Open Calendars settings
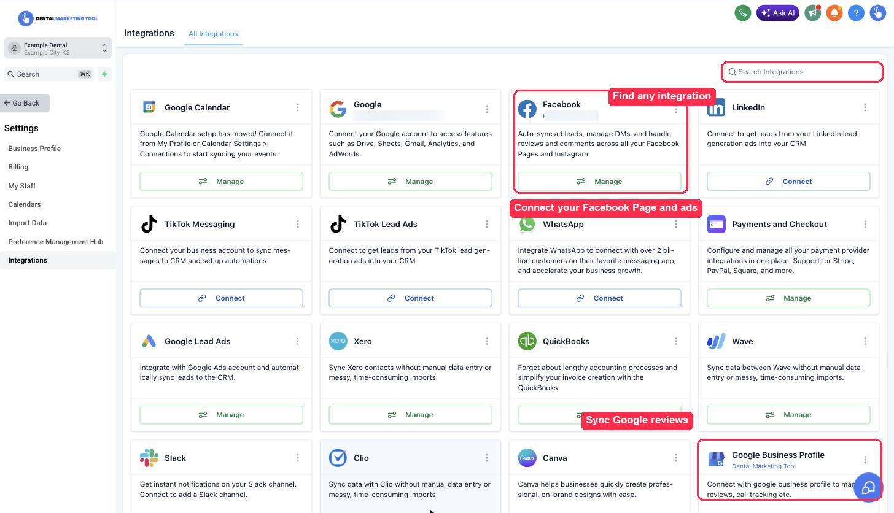Viewport: 894px width, 513px height. coord(25,204)
